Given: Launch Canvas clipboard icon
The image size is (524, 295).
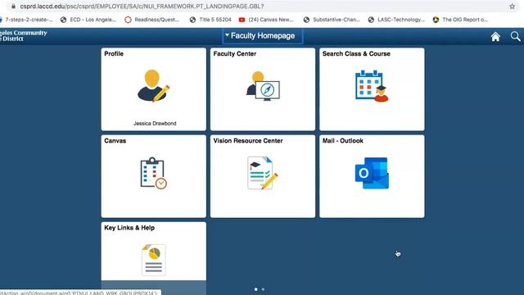Looking at the screenshot, I should 153,173.
